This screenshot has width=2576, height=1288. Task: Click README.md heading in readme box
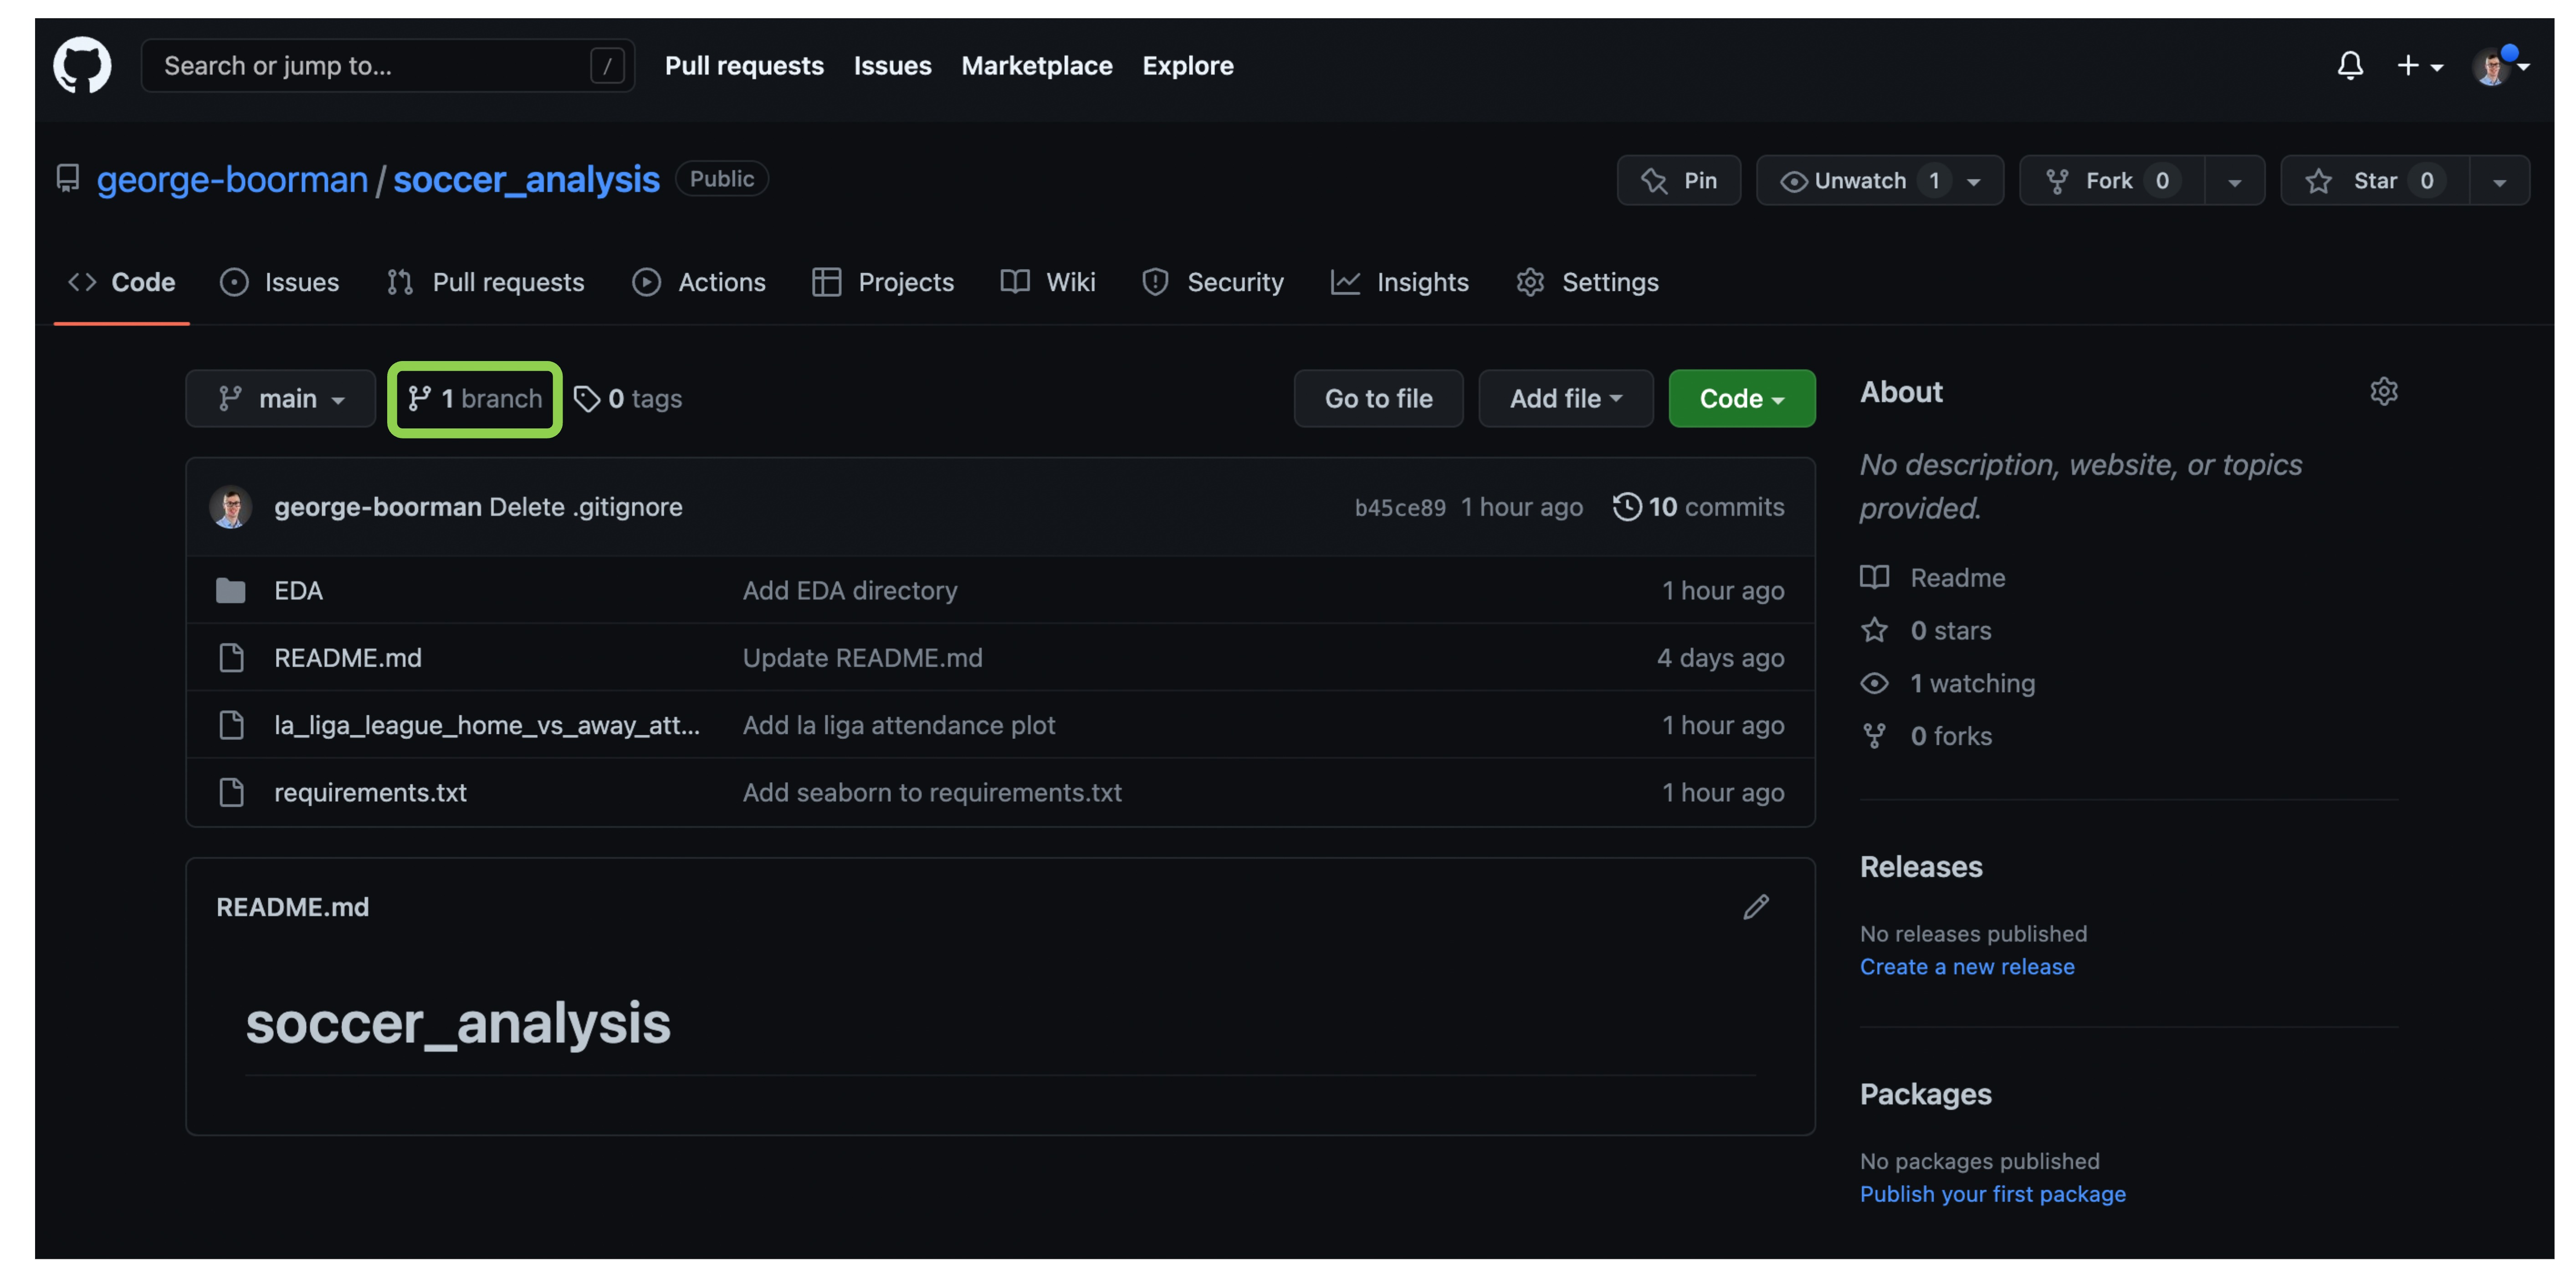(x=292, y=907)
